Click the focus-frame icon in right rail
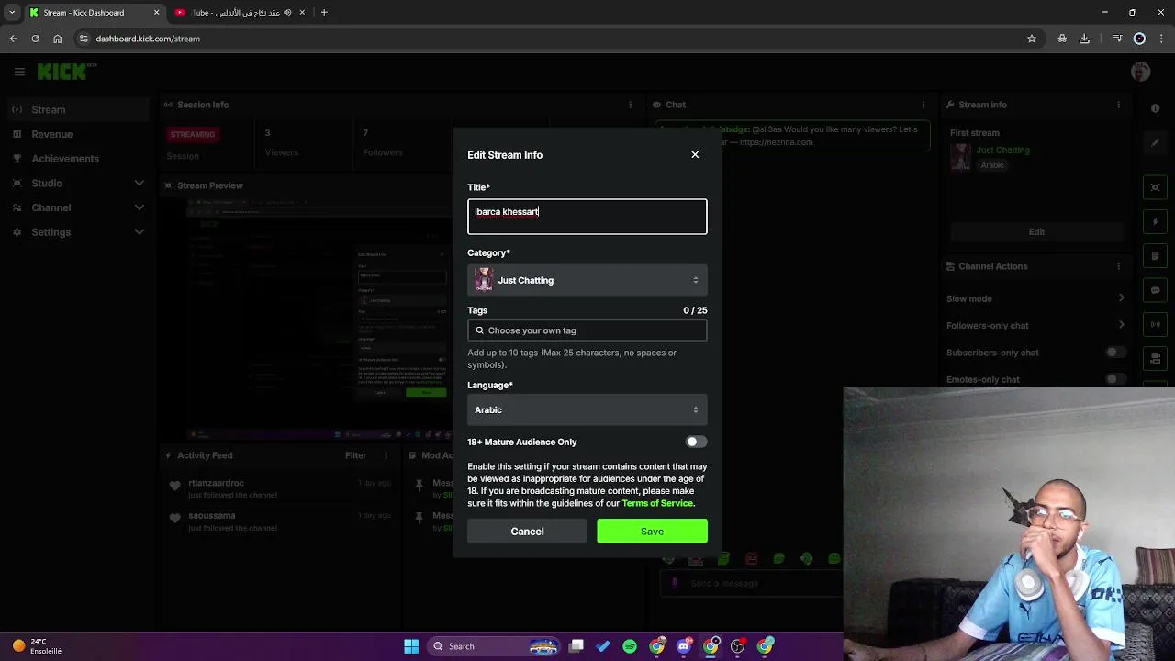This screenshot has height=661, width=1175. point(1155,187)
